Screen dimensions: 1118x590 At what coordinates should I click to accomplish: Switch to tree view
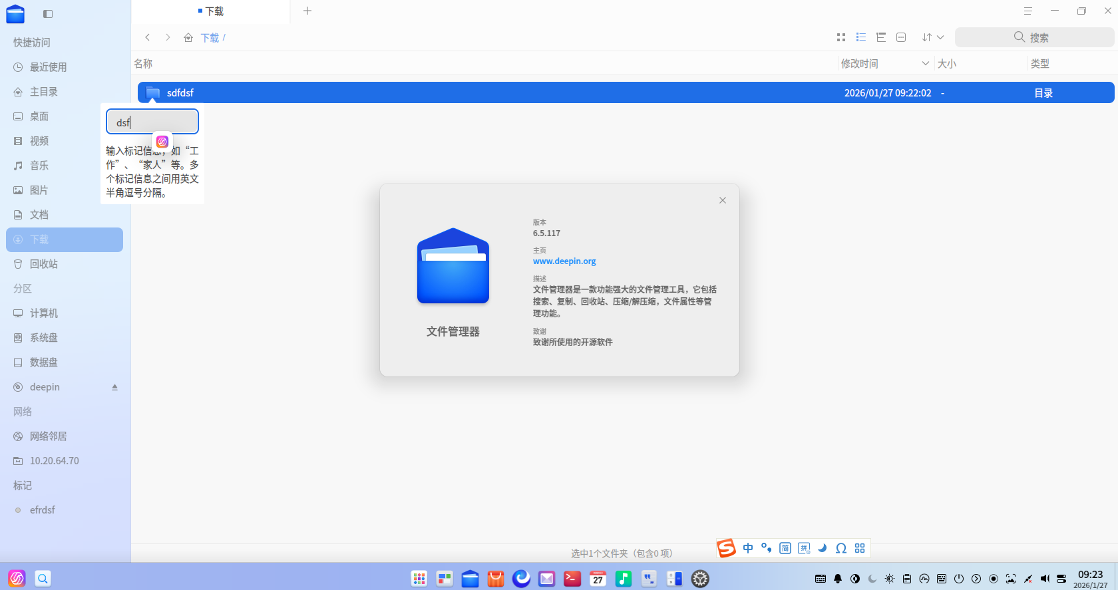coord(881,38)
